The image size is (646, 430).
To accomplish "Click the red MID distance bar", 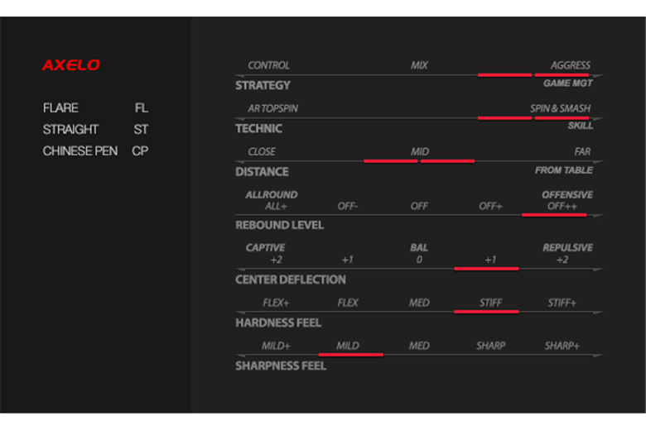I will click(419, 161).
